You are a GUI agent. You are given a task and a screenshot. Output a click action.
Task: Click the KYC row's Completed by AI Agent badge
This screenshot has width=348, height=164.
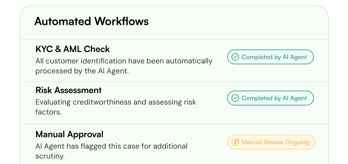click(x=270, y=57)
